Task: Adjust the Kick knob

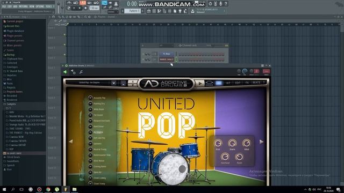Action: pyautogui.click(x=218, y=143)
